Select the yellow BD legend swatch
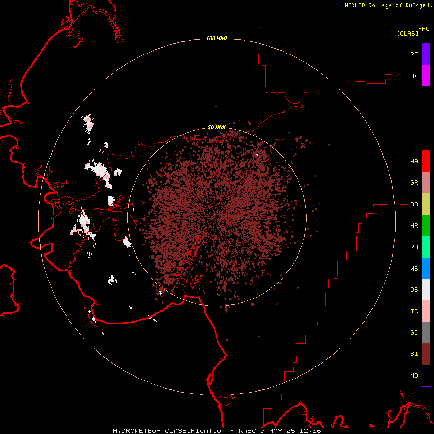The height and width of the screenshot is (434, 434). coord(426,204)
